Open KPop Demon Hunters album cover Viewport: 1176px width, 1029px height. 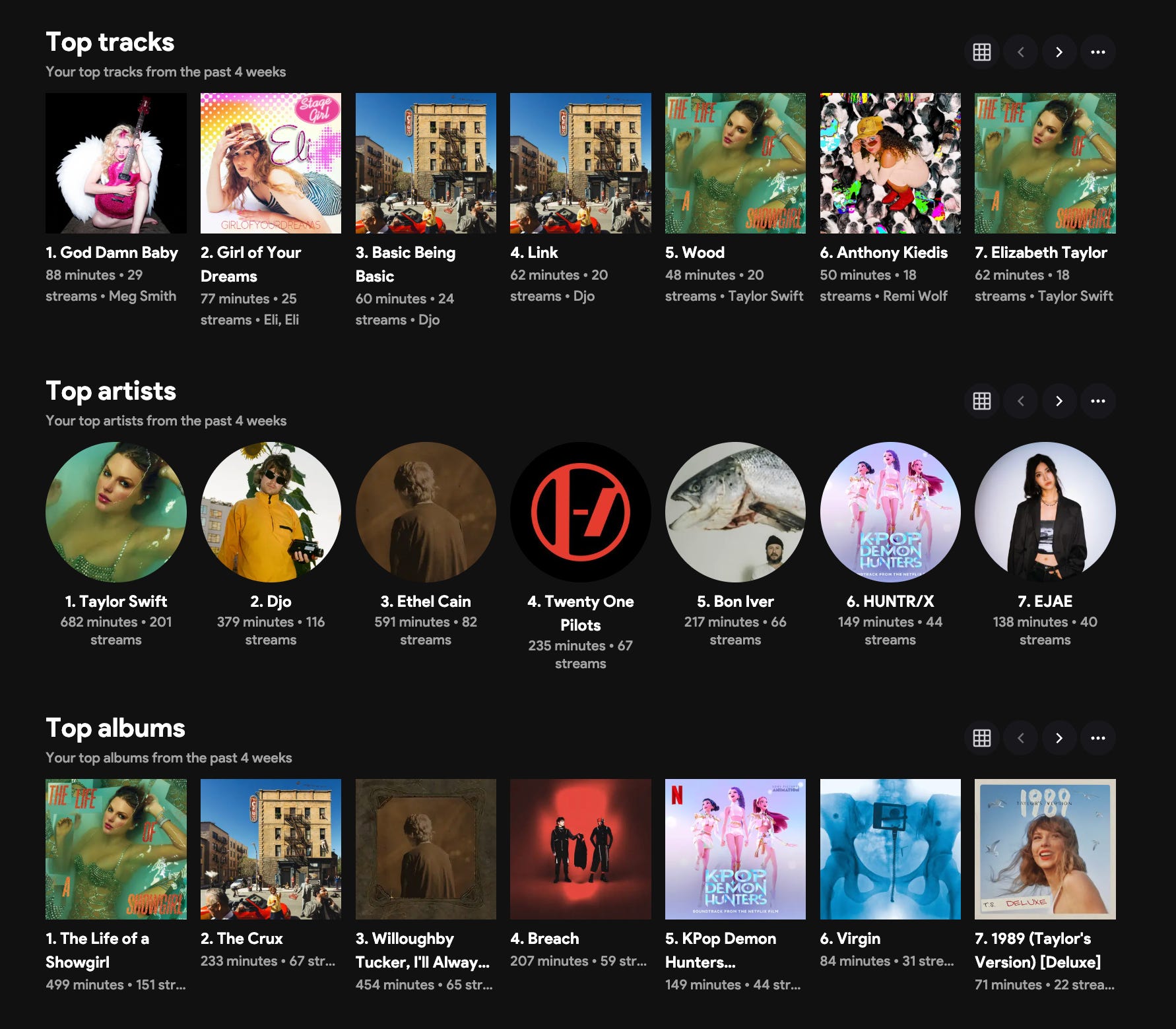[x=735, y=849]
